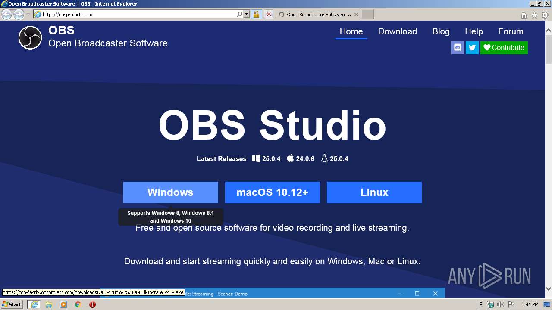Open the Twitter icon link
The width and height of the screenshot is (552, 310).
(x=472, y=47)
